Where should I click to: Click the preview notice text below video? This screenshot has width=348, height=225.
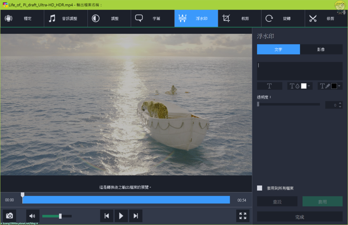125,187
